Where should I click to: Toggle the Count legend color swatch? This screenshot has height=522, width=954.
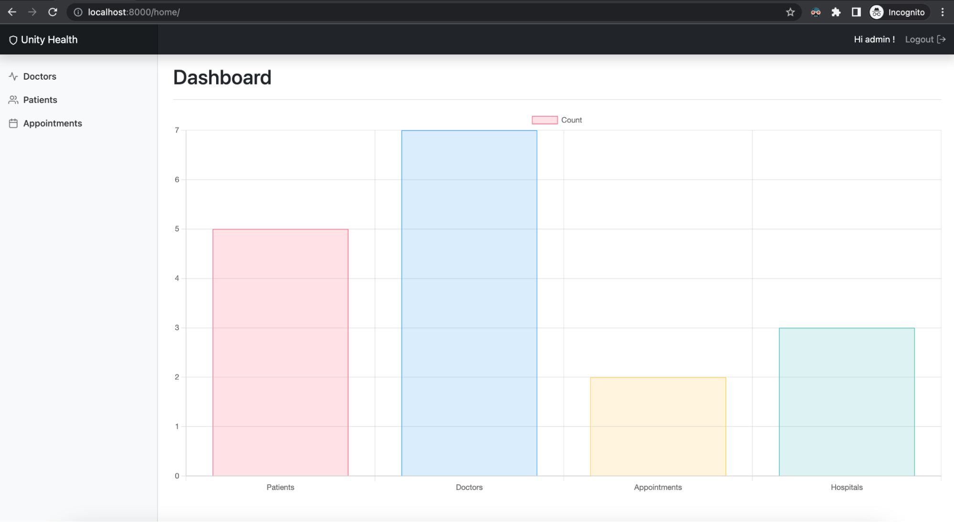click(545, 120)
